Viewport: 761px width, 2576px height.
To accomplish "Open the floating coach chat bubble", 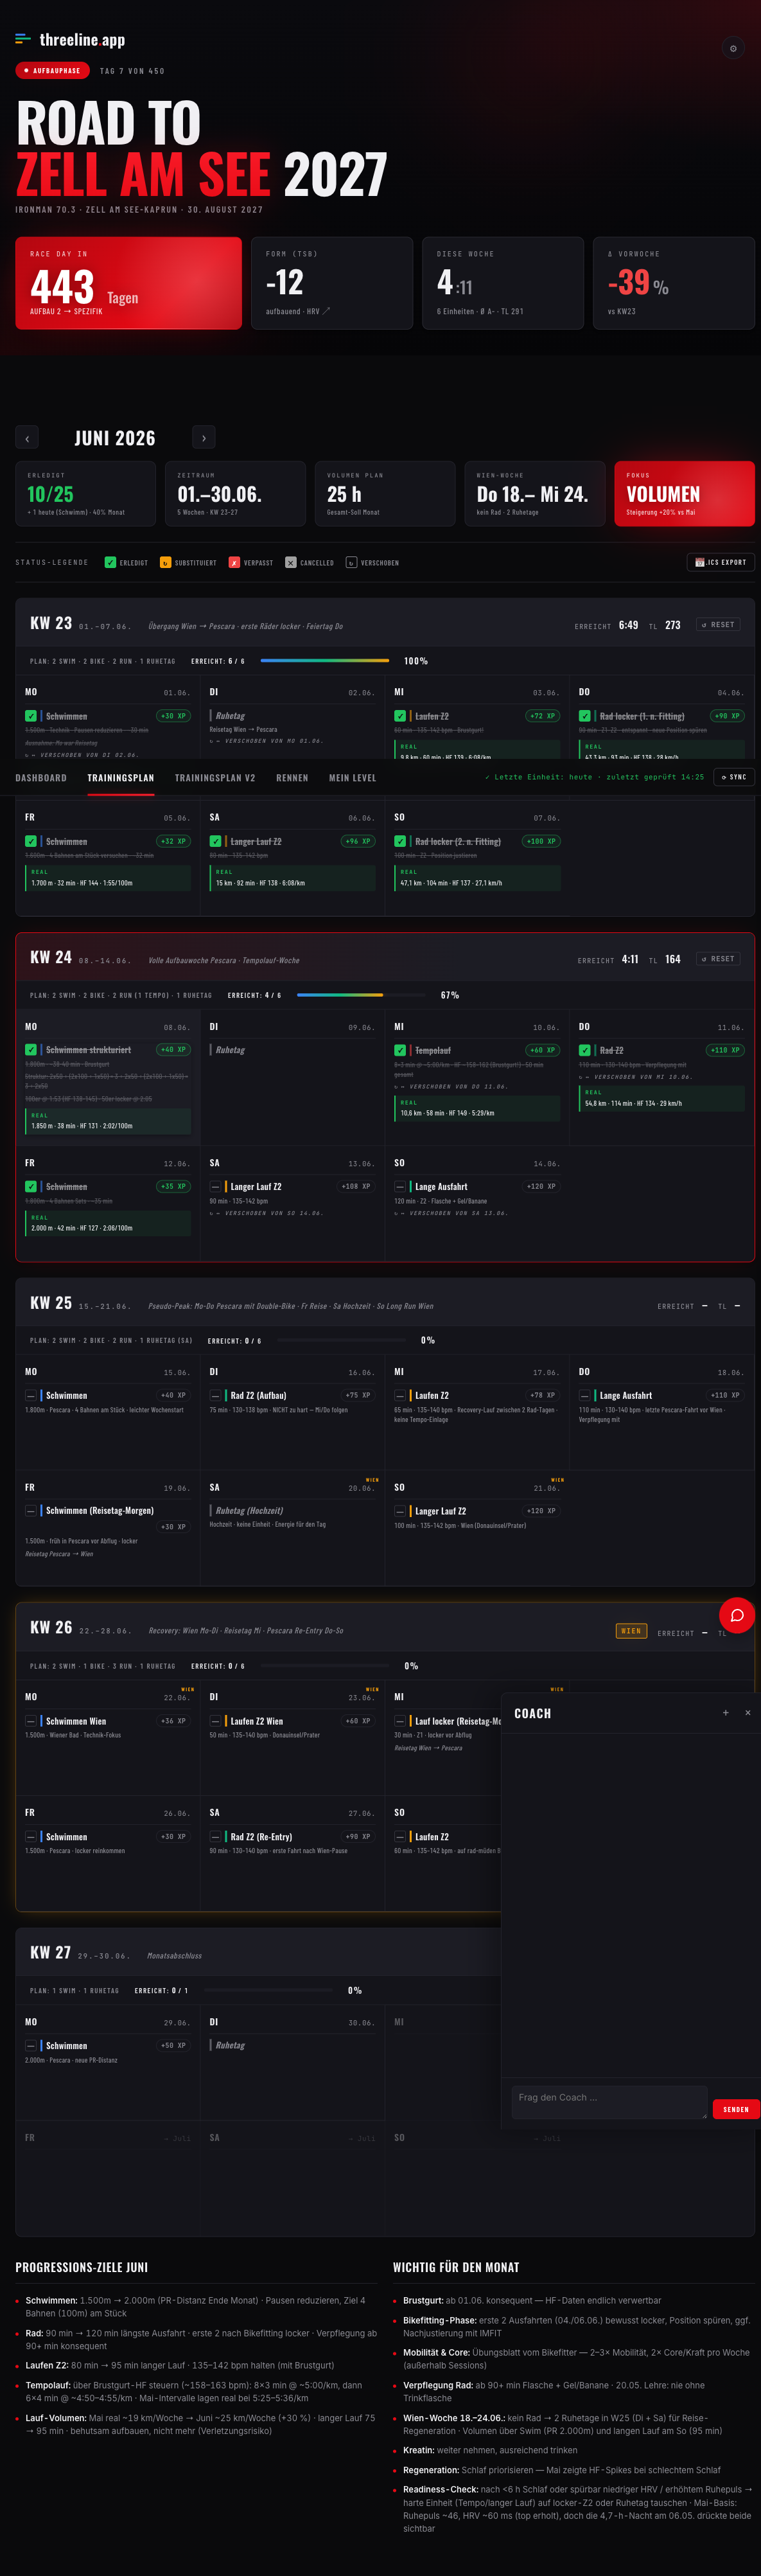I will (x=737, y=1615).
